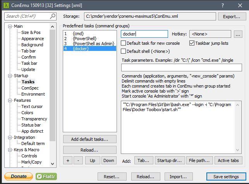Click tree scrollbar down arrow
Screen dimensions: 249x184
[x=52, y=164]
